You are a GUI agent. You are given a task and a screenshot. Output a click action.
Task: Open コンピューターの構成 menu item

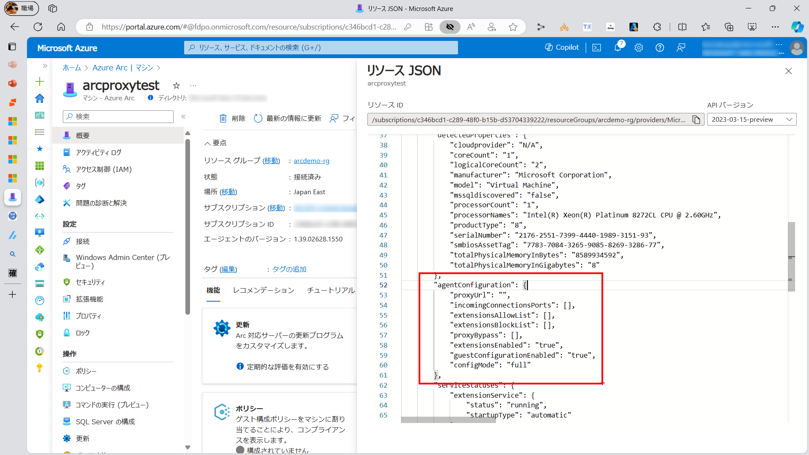coord(118,388)
